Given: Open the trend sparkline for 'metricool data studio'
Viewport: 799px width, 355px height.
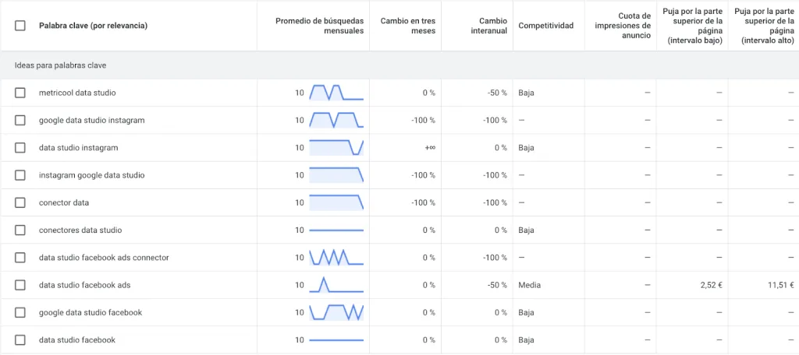Looking at the screenshot, I should [336, 93].
